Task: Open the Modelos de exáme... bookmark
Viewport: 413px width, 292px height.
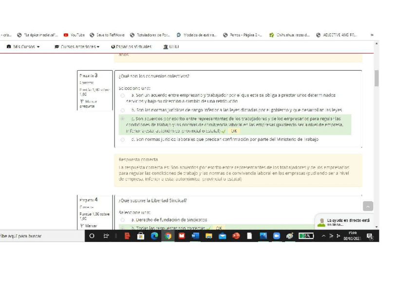Action: point(196,35)
